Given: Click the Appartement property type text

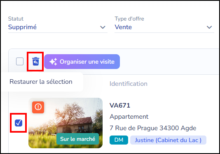Looking at the screenshot, I should [129, 117].
